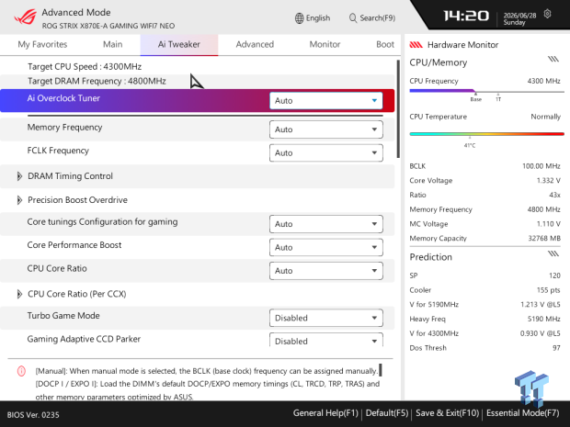Select the Gaming Adaptive CCD Parker label
The image size is (570, 427).
point(84,339)
